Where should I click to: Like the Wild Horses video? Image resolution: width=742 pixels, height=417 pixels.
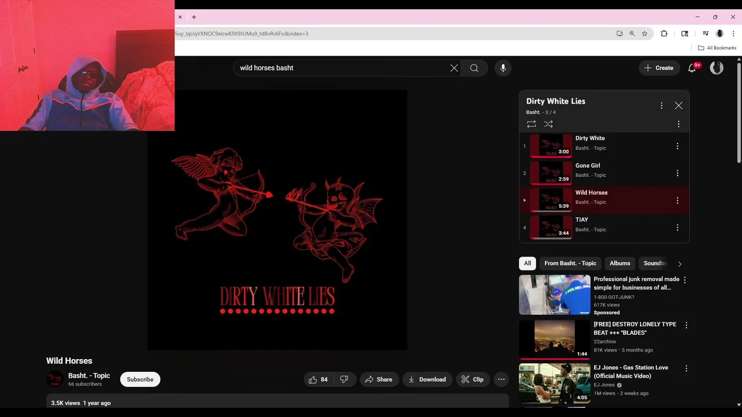pyautogui.click(x=318, y=379)
